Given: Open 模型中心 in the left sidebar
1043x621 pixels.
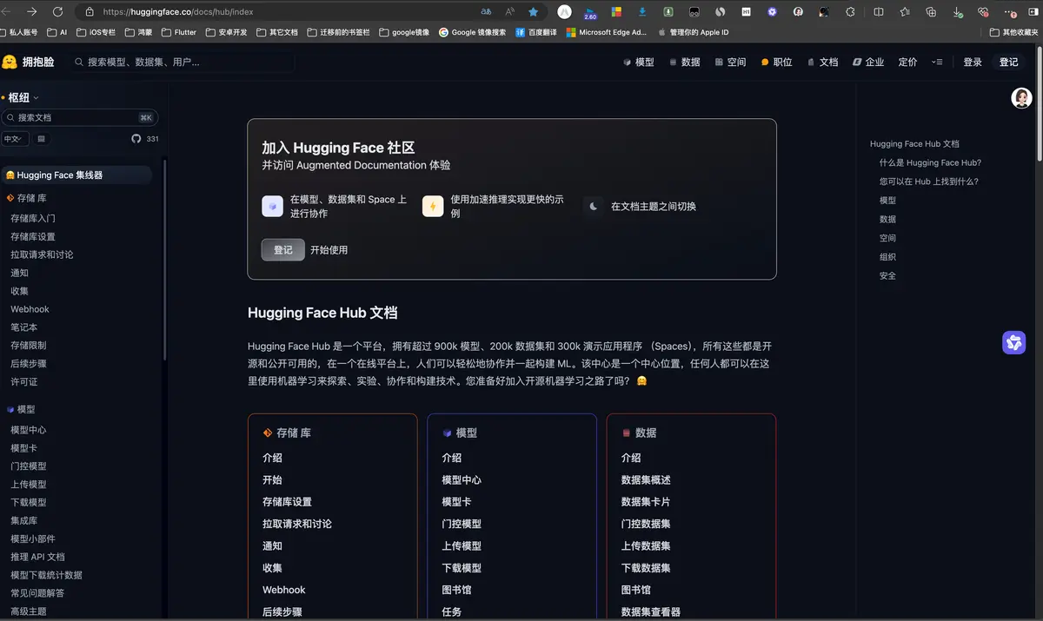Looking at the screenshot, I should (28, 430).
